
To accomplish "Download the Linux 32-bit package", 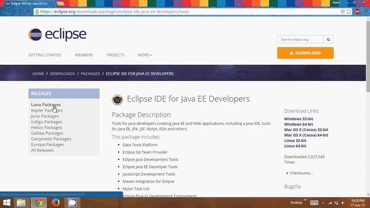I will [295, 140].
